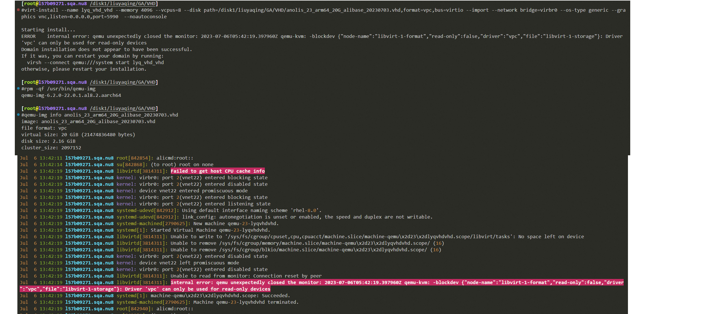Click the red error icon beside virt-install command

tap(19, 10)
